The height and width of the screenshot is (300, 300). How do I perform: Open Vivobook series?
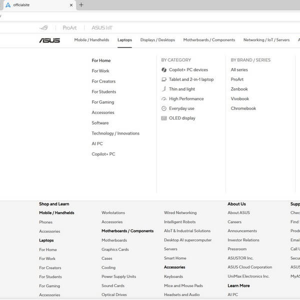point(239,98)
